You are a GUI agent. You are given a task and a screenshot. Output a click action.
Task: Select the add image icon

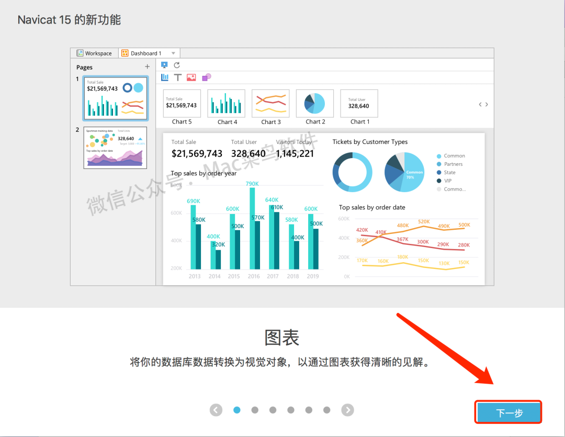click(191, 77)
